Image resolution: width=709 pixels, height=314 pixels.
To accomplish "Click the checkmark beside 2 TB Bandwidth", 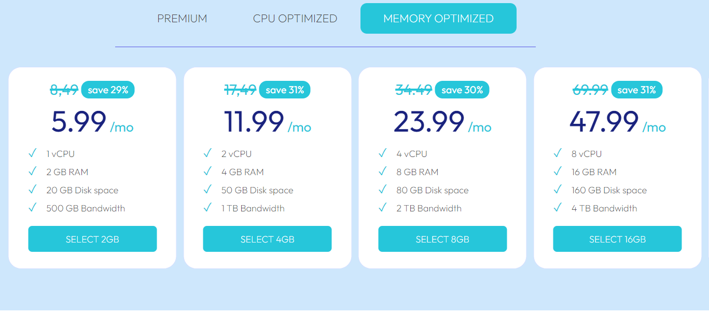I will (x=383, y=207).
